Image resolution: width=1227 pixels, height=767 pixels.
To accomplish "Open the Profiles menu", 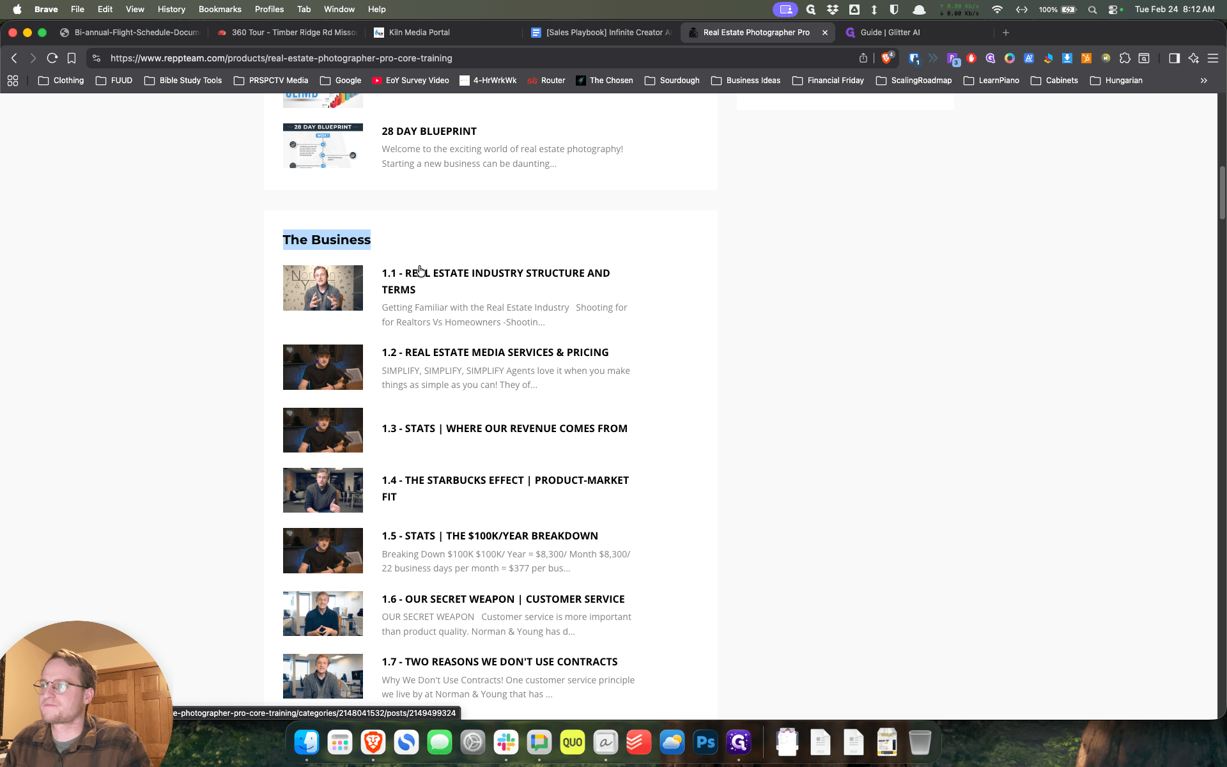I will coord(269,10).
